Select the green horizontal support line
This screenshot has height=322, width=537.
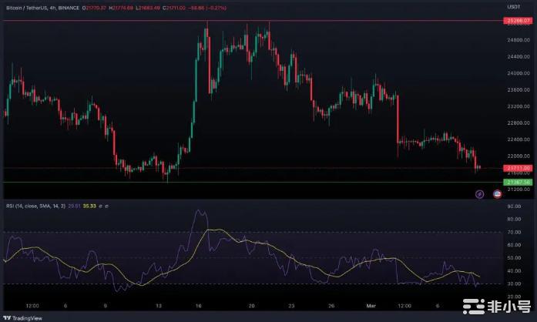point(253,183)
